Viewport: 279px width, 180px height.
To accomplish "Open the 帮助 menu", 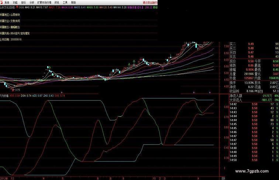I will [x=73, y=3].
